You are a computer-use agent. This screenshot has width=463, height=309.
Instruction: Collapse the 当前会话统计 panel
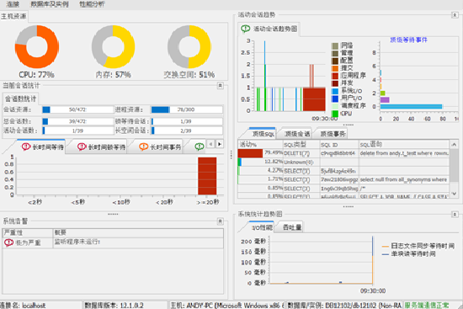[x=220, y=86]
